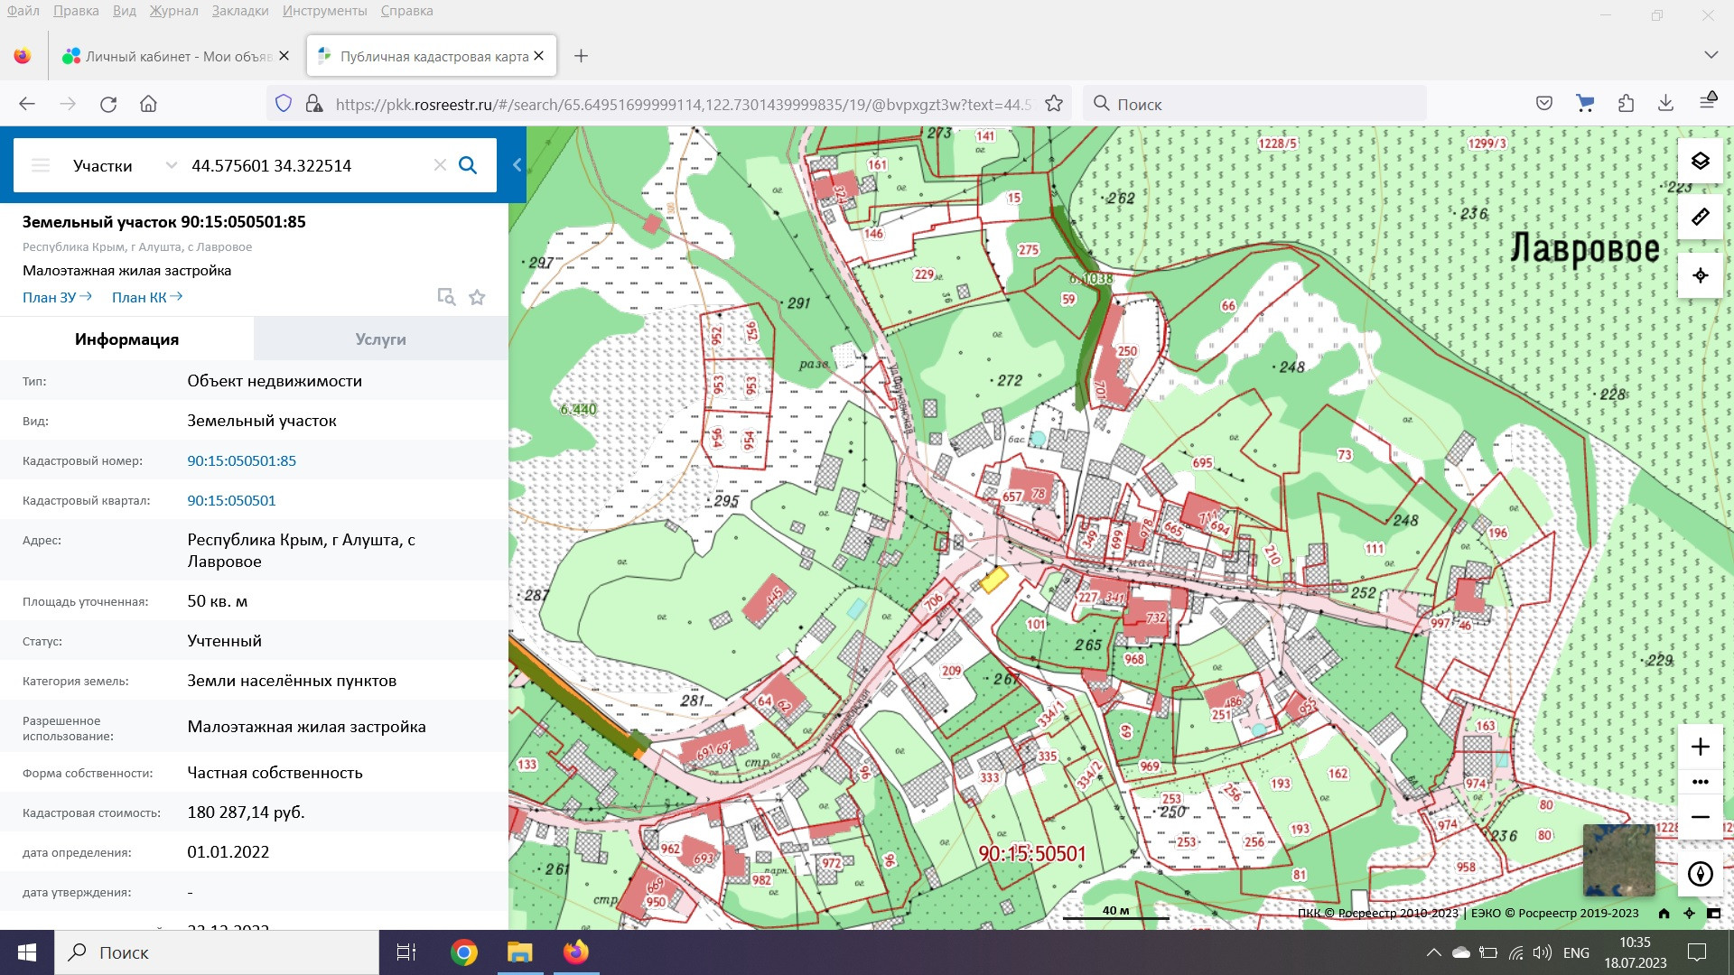Open the Закладки browser menu
This screenshot has width=1734, height=975.
tap(240, 11)
